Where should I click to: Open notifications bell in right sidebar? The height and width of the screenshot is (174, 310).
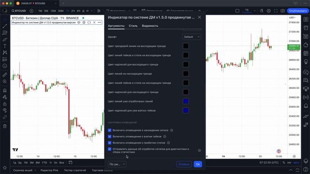point(306,106)
